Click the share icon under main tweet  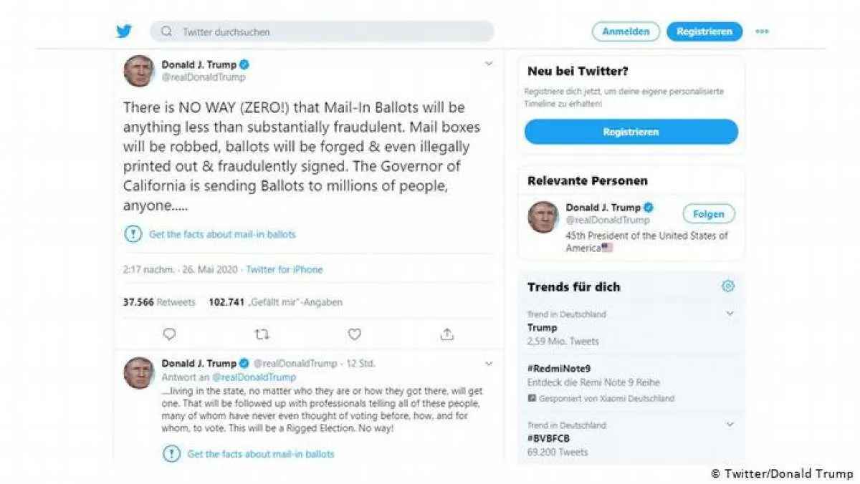[x=447, y=334]
